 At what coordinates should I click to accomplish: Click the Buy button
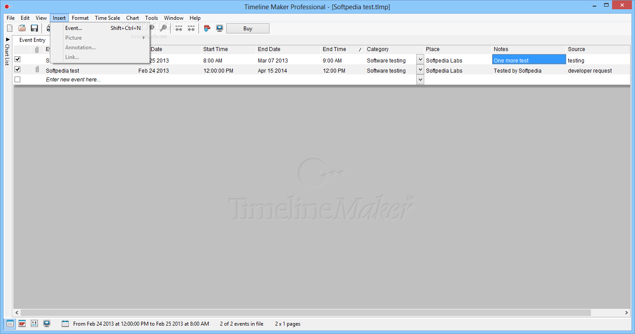(x=248, y=29)
